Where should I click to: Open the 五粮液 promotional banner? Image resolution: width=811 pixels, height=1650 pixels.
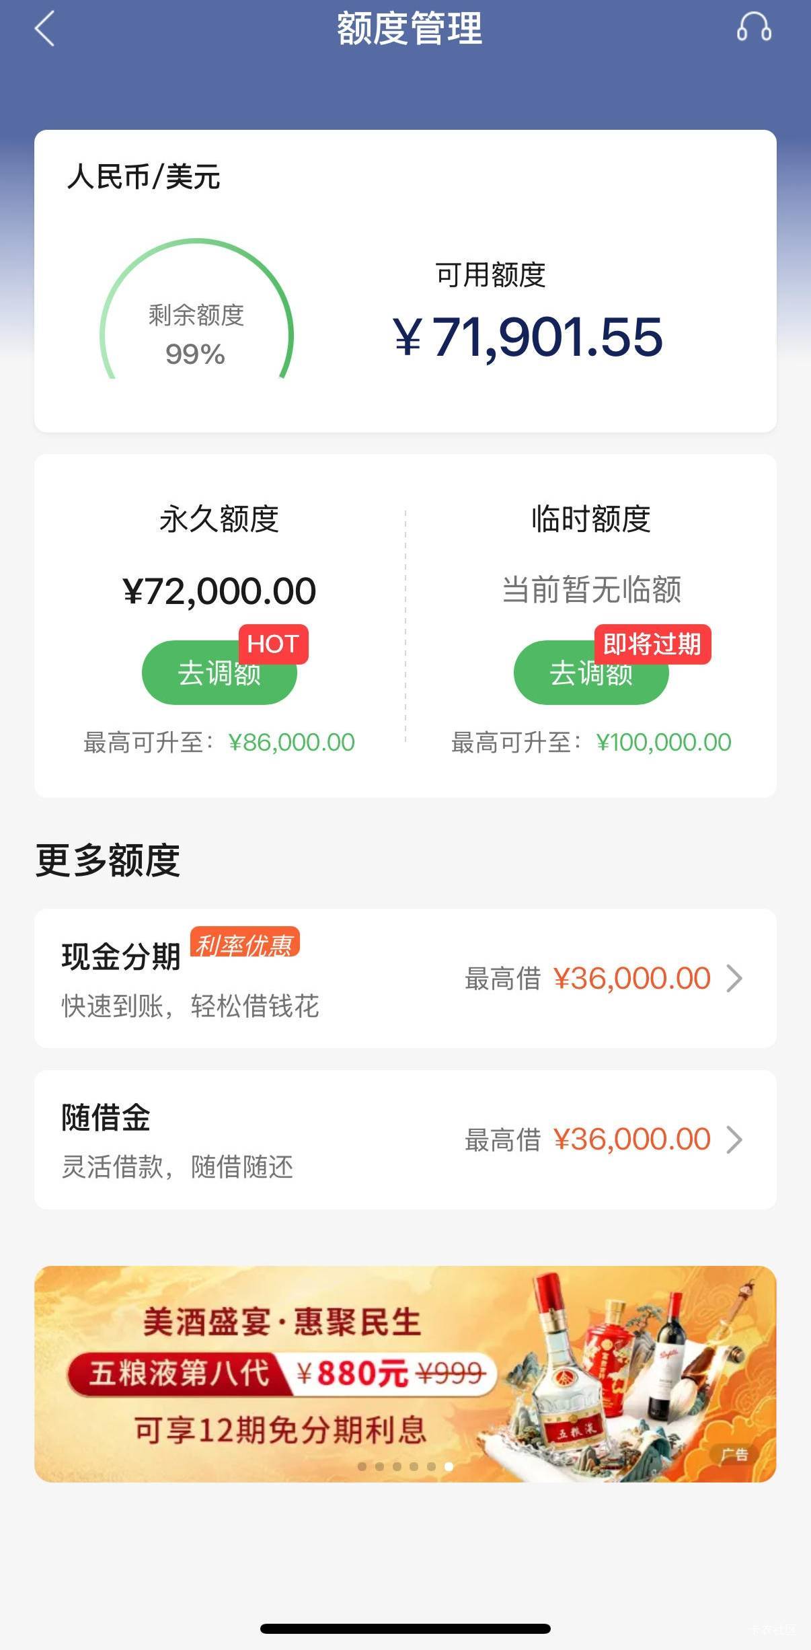pos(405,1372)
